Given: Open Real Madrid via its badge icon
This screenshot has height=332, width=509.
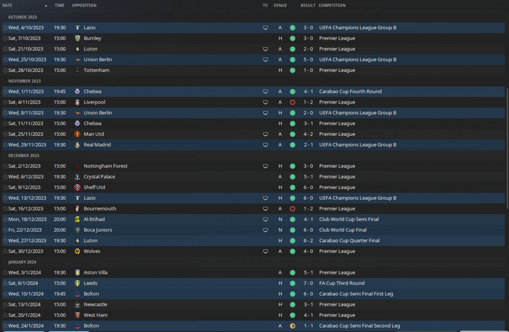Looking at the screenshot, I should click(77, 145).
